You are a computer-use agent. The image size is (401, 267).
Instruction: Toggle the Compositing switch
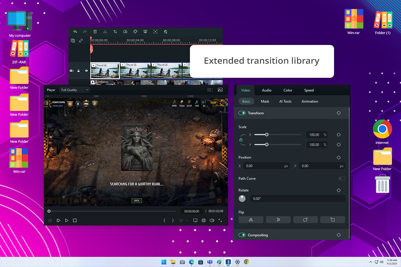[242, 235]
